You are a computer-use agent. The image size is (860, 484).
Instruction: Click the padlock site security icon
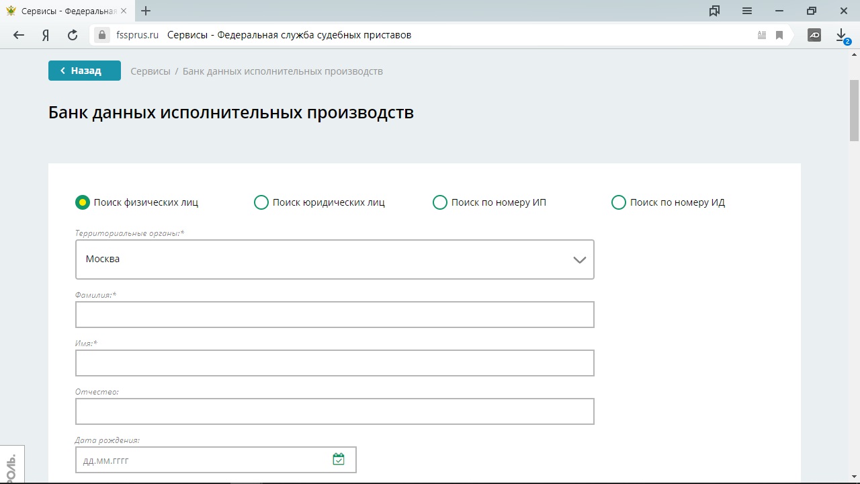(102, 35)
